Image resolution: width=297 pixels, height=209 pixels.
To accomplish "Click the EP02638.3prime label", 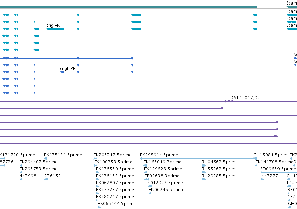I will (162, 176).
